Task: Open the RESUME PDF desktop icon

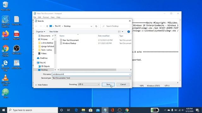Action: click(x=16, y=35)
